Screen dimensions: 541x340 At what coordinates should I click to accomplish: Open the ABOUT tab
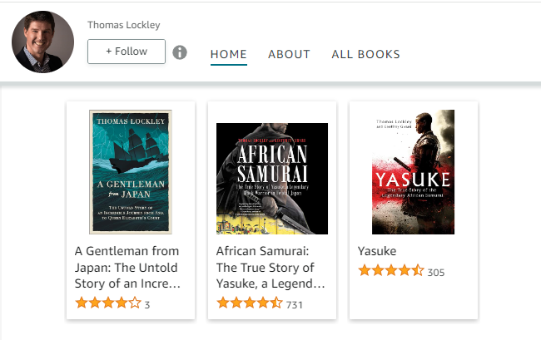click(x=289, y=55)
